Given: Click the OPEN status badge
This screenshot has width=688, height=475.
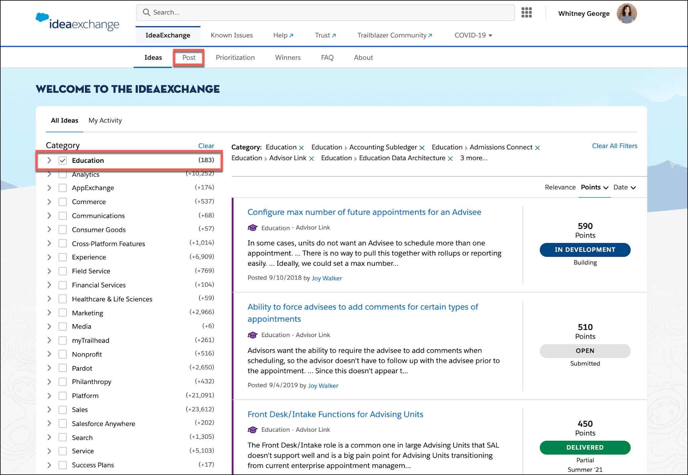Looking at the screenshot, I should [x=585, y=351].
